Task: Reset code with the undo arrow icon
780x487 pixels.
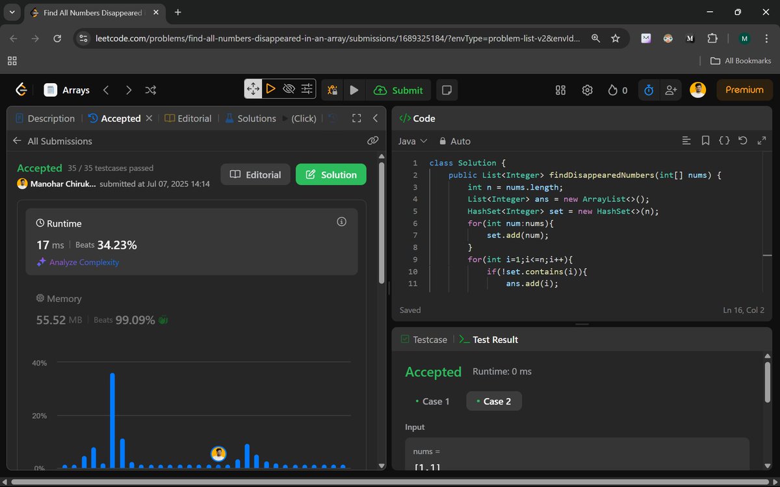Action: click(x=743, y=140)
